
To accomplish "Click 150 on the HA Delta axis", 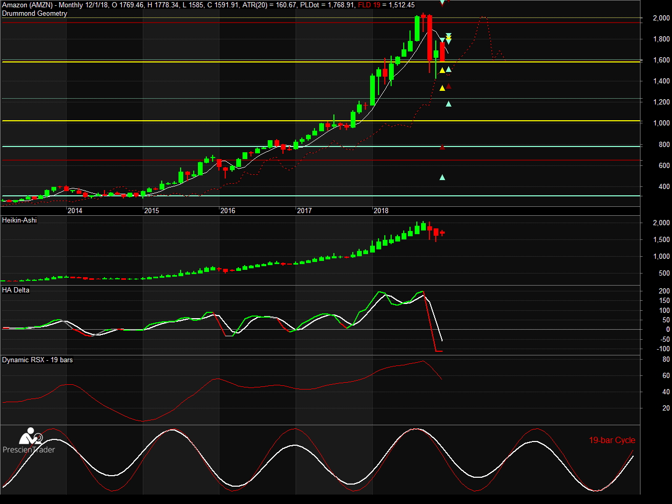I will [665, 300].
